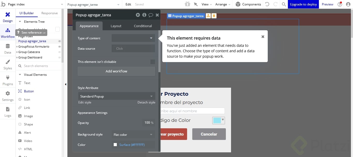Check 'This element isn't clickable' box
The height and width of the screenshot is (157, 353).
153,62
